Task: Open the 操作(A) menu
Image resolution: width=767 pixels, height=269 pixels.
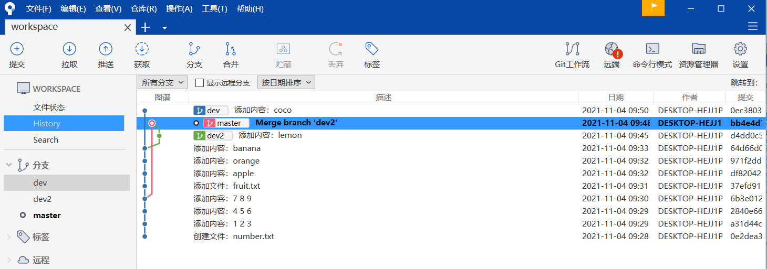Action: pos(179,9)
